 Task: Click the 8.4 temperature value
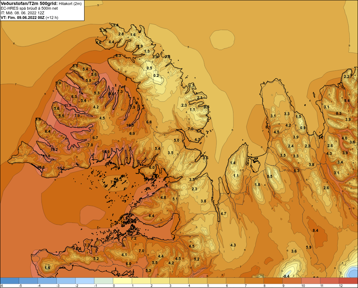pyautogui.click(x=315, y=230)
